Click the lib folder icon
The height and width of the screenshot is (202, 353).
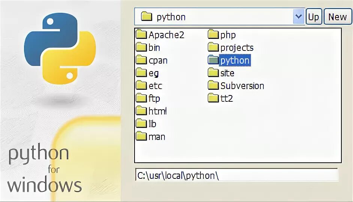click(x=141, y=123)
